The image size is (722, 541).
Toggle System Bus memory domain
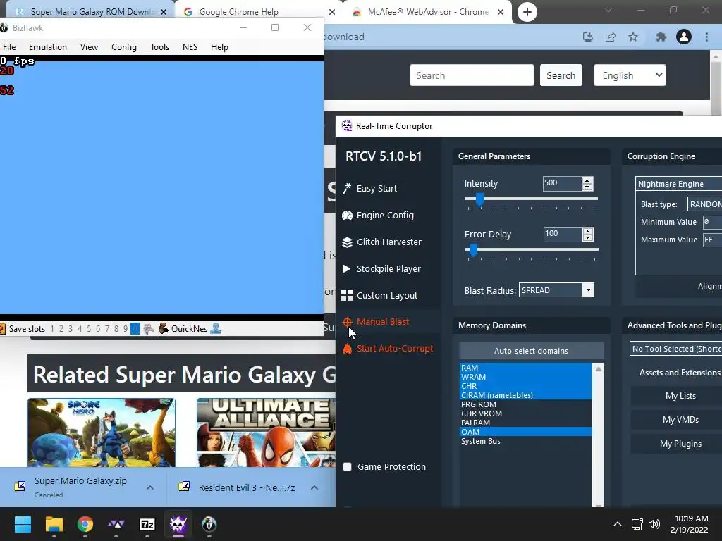click(526, 441)
